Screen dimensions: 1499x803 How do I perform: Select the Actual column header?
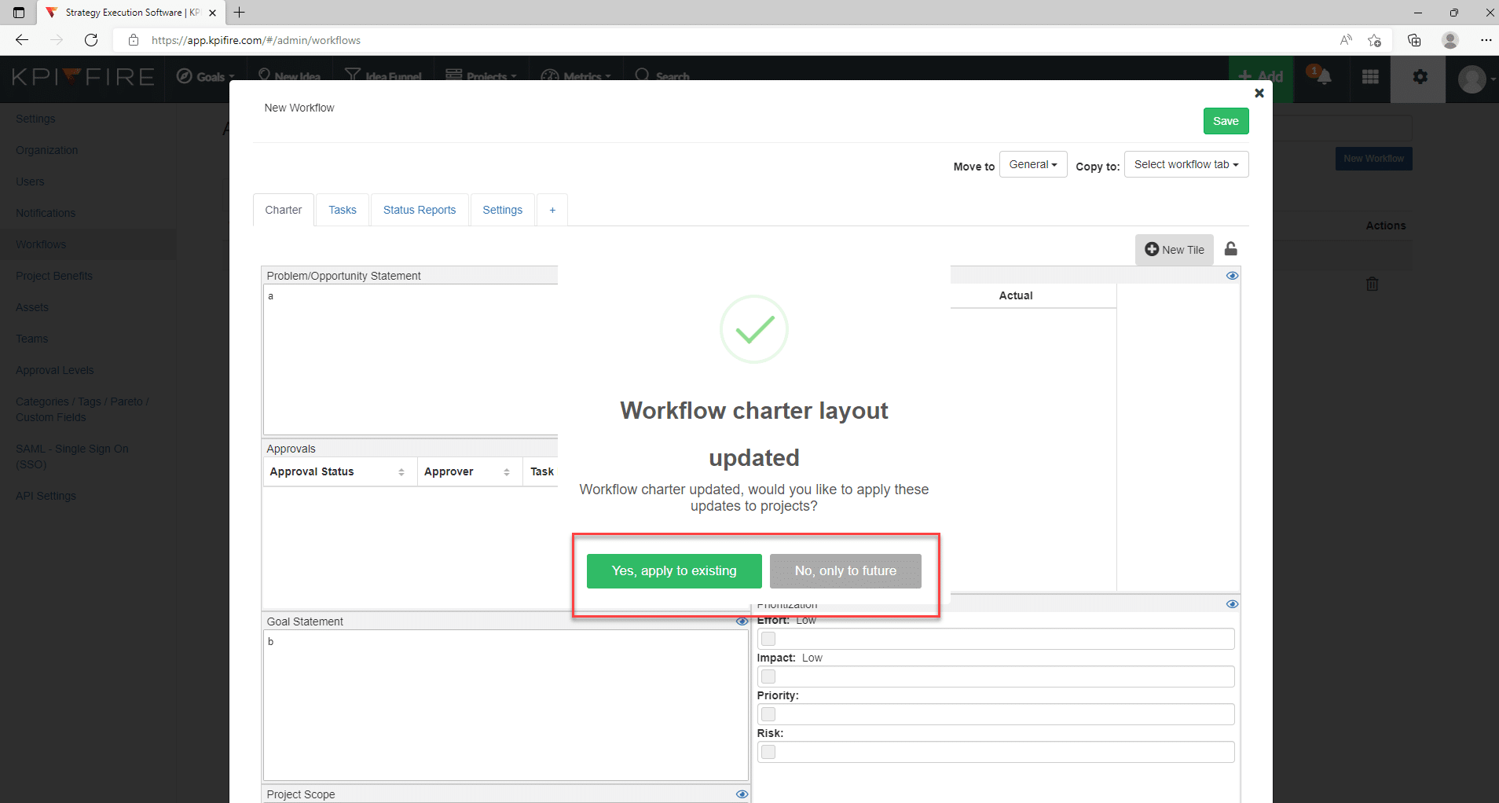pyautogui.click(x=1016, y=295)
